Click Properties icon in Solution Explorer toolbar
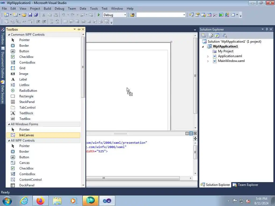 204,36
